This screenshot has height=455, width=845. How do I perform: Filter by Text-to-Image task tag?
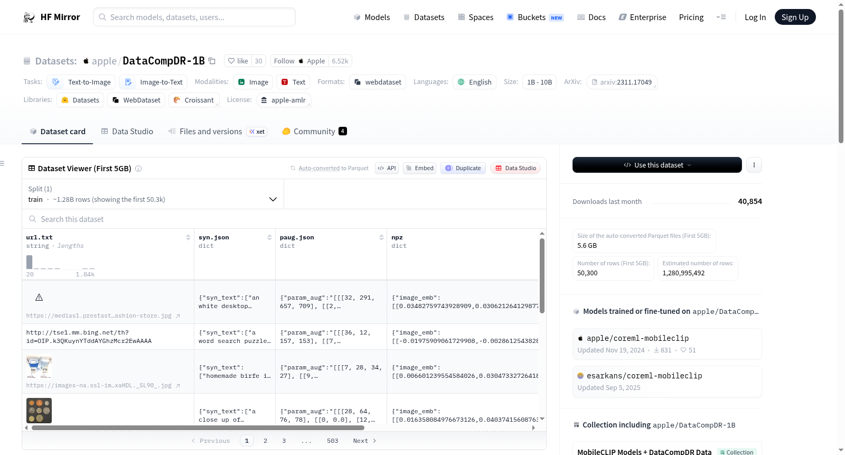coord(81,82)
